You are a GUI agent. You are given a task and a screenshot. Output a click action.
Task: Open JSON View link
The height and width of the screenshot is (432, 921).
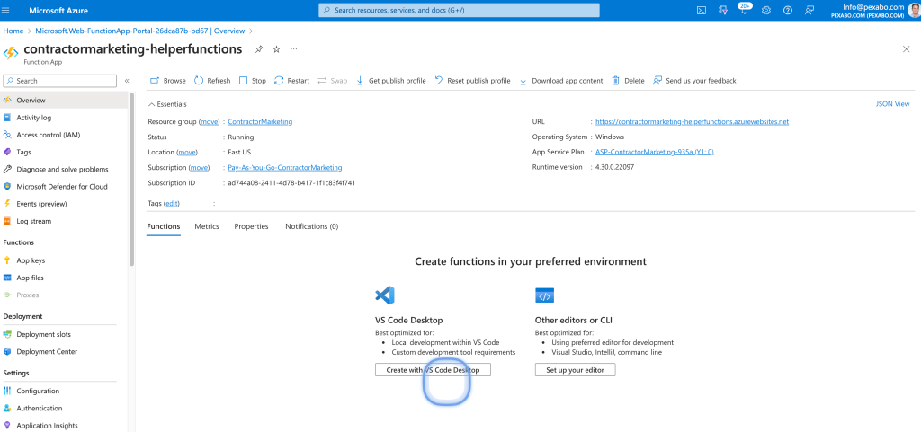click(892, 104)
